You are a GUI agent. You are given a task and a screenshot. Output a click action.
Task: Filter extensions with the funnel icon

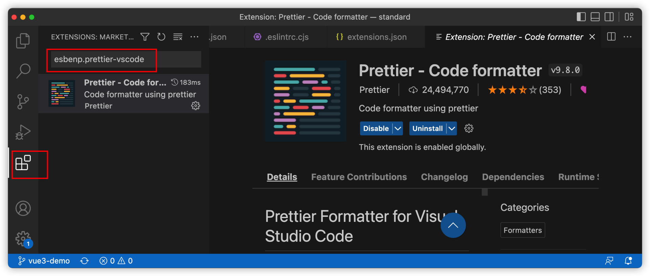pos(145,37)
